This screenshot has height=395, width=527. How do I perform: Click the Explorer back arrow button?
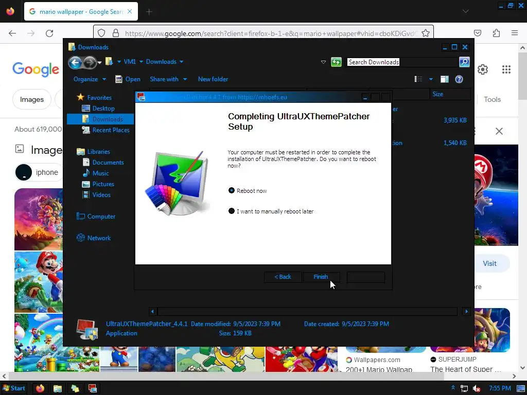75,62
